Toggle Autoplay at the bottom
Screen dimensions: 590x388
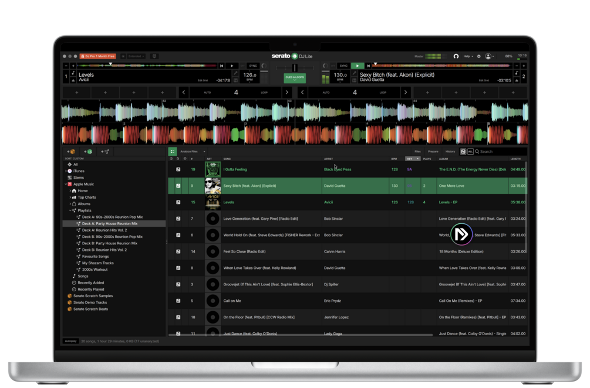tap(70, 341)
